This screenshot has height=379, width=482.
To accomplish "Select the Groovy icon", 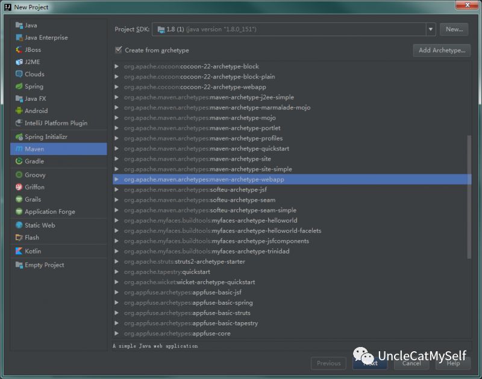I will pyautogui.click(x=19, y=175).
